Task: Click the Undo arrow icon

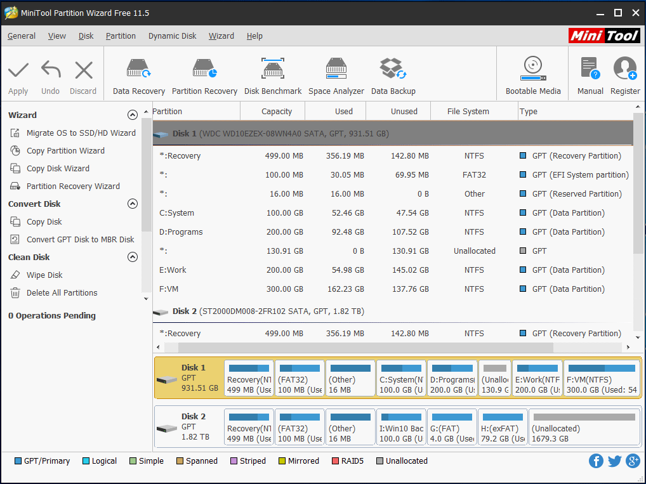Action: [50, 69]
